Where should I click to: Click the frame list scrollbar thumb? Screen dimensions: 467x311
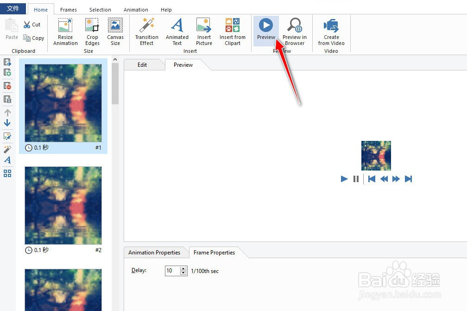(x=115, y=83)
